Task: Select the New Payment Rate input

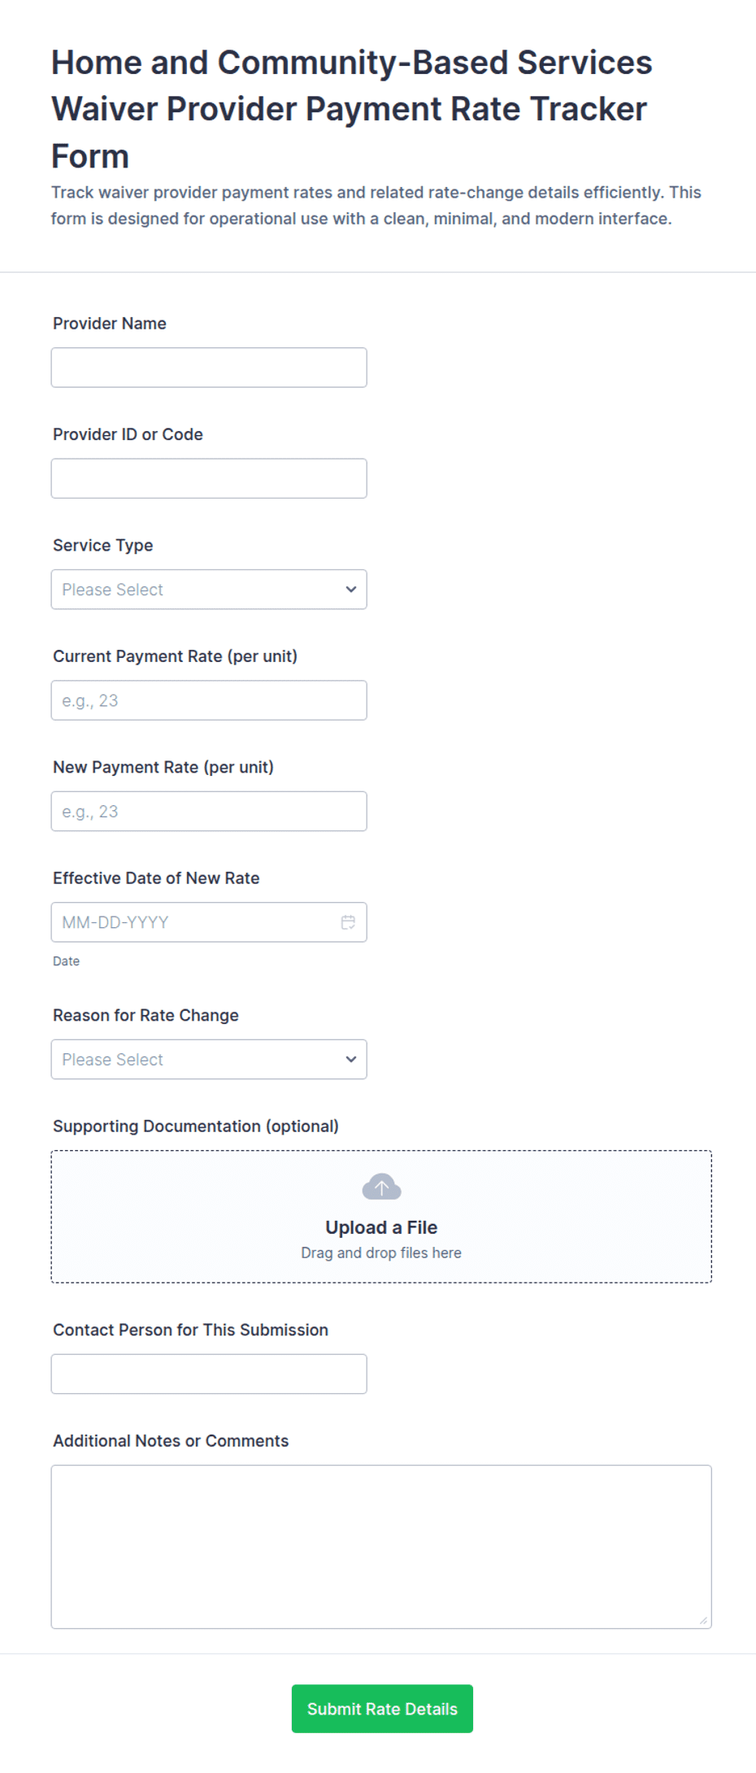Action: click(x=209, y=811)
